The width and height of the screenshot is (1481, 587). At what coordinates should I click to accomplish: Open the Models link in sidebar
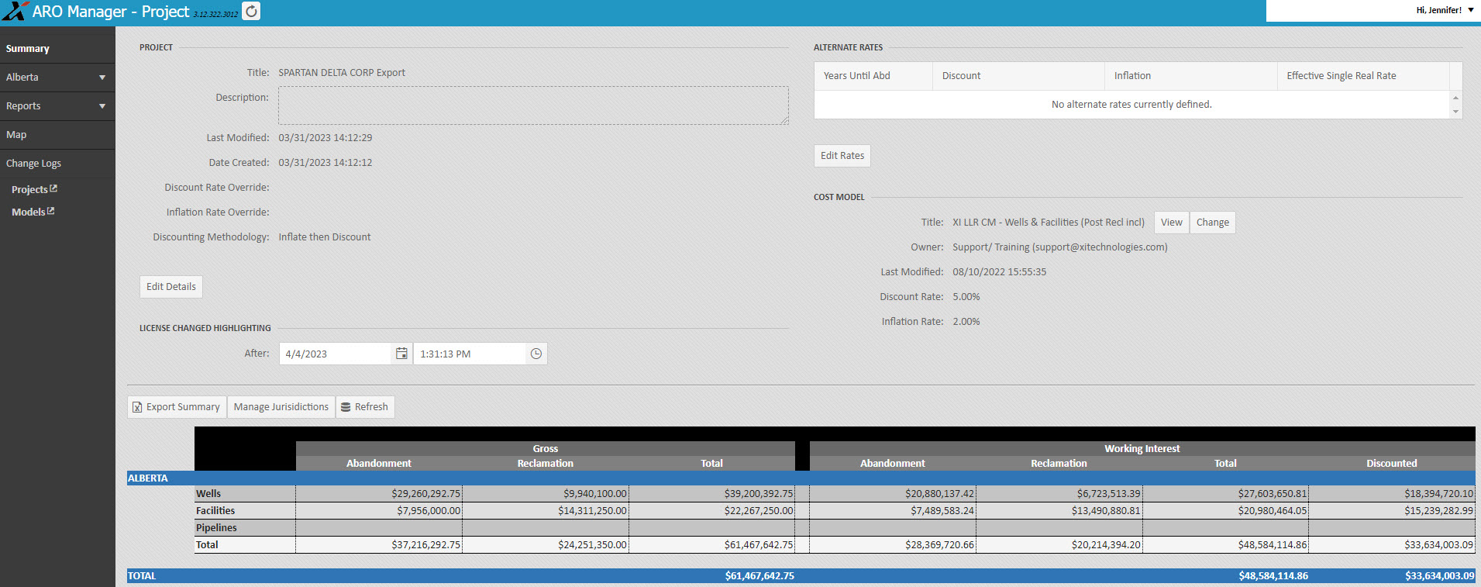click(x=28, y=212)
